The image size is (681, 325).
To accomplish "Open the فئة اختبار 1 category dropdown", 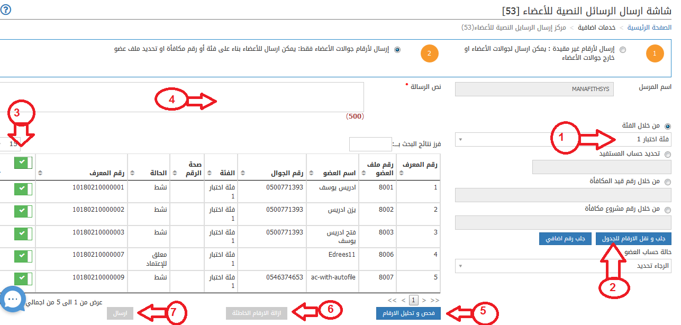I will coord(564,139).
